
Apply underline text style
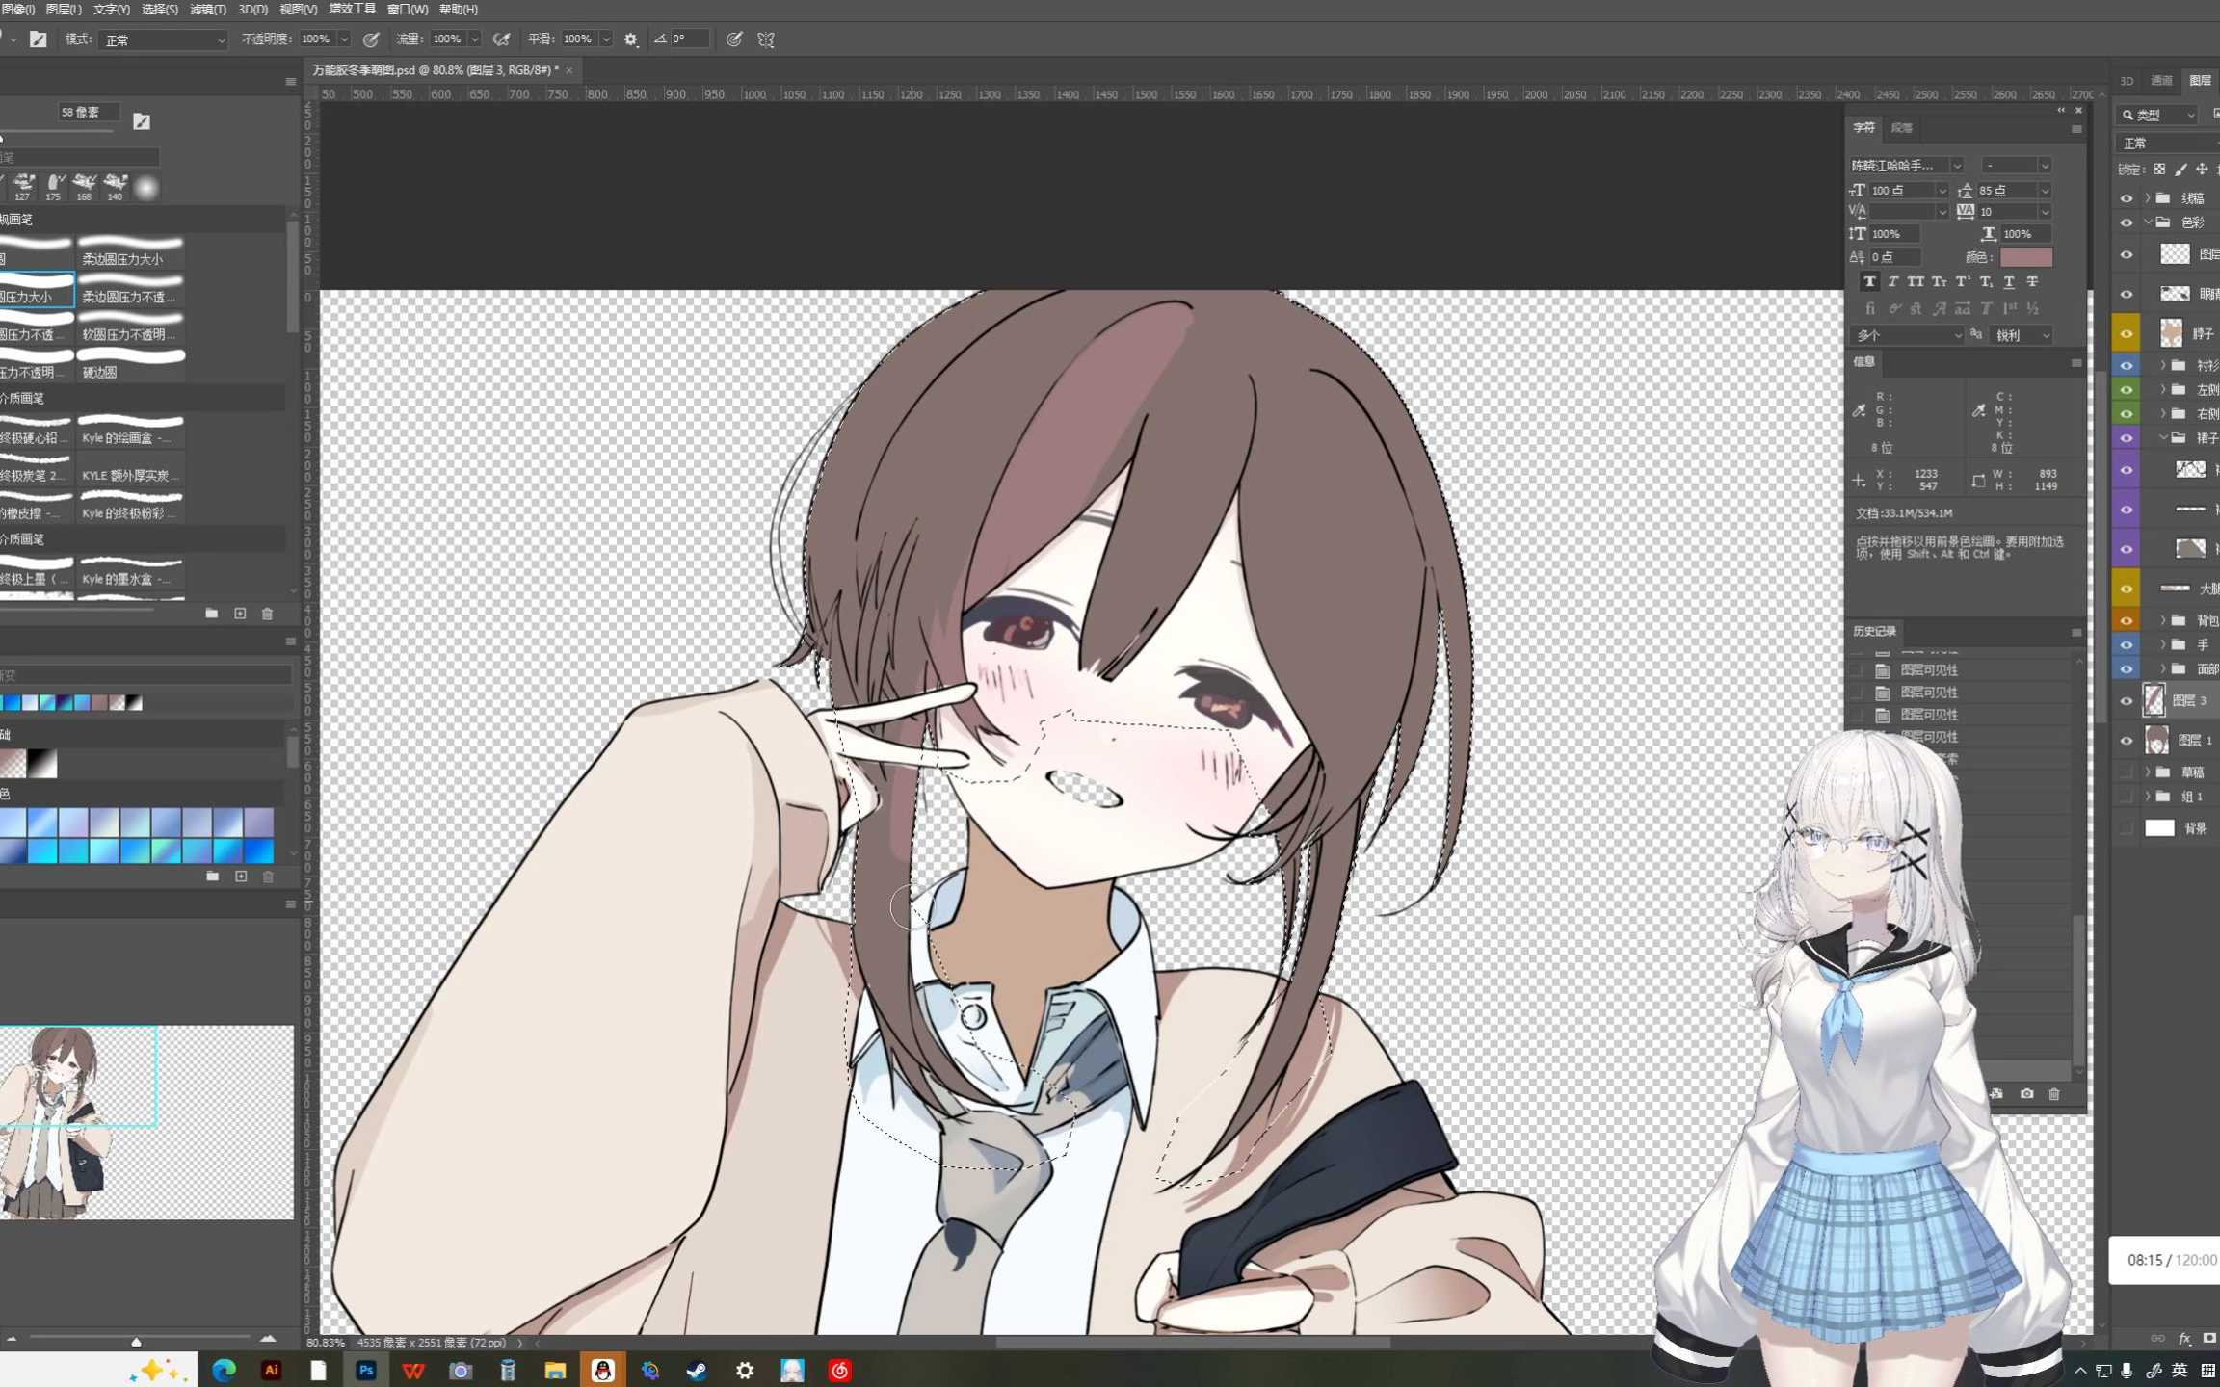click(x=2009, y=282)
